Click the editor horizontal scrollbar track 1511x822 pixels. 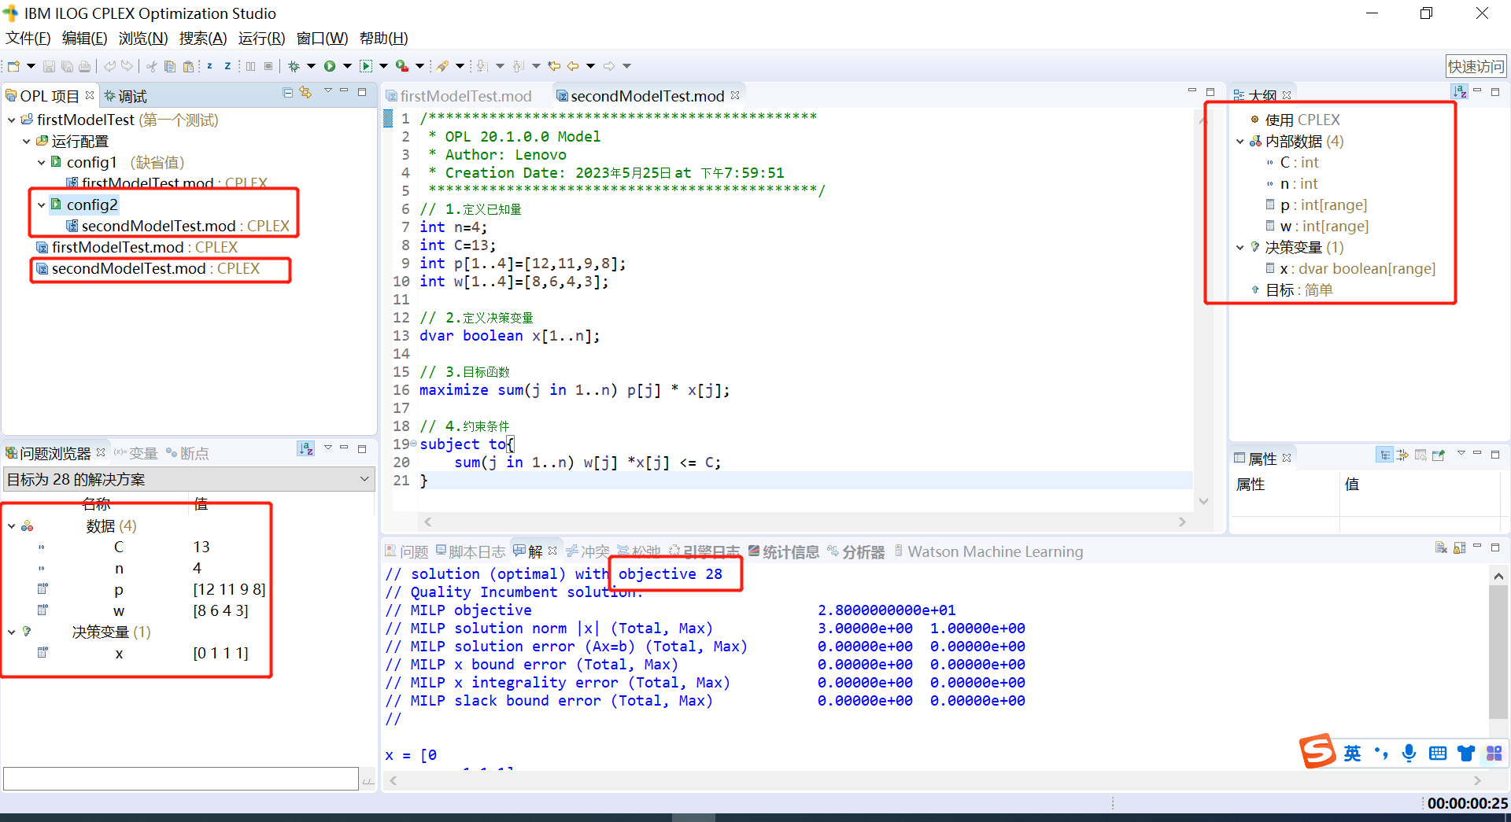click(805, 522)
